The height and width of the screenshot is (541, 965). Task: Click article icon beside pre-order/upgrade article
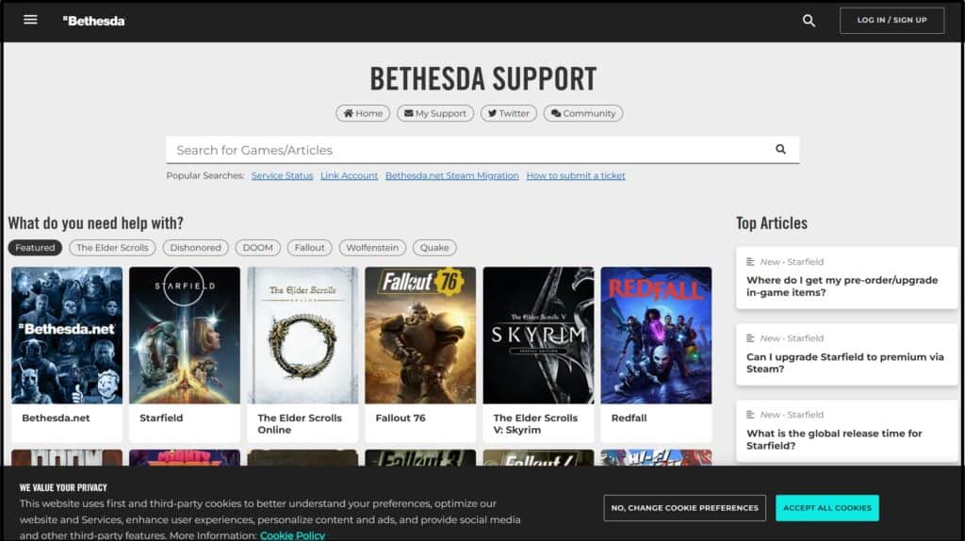click(750, 262)
